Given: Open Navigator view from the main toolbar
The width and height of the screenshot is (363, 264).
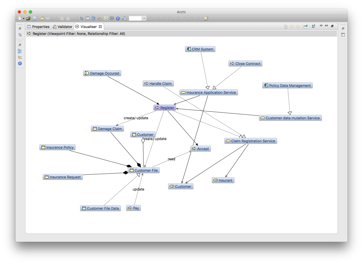Looking at the screenshot, I should coord(100,18).
